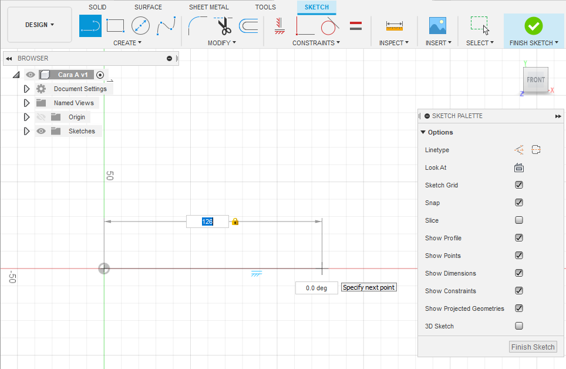Image resolution: width=566 pixels, height=369 pixels.
Task: Click the construction Linetype icon
Action: click(x=519, y=150)
